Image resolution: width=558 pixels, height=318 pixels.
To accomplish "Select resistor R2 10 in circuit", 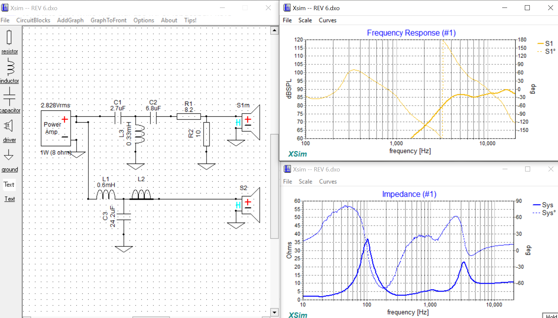I will [x=206, y=134].
